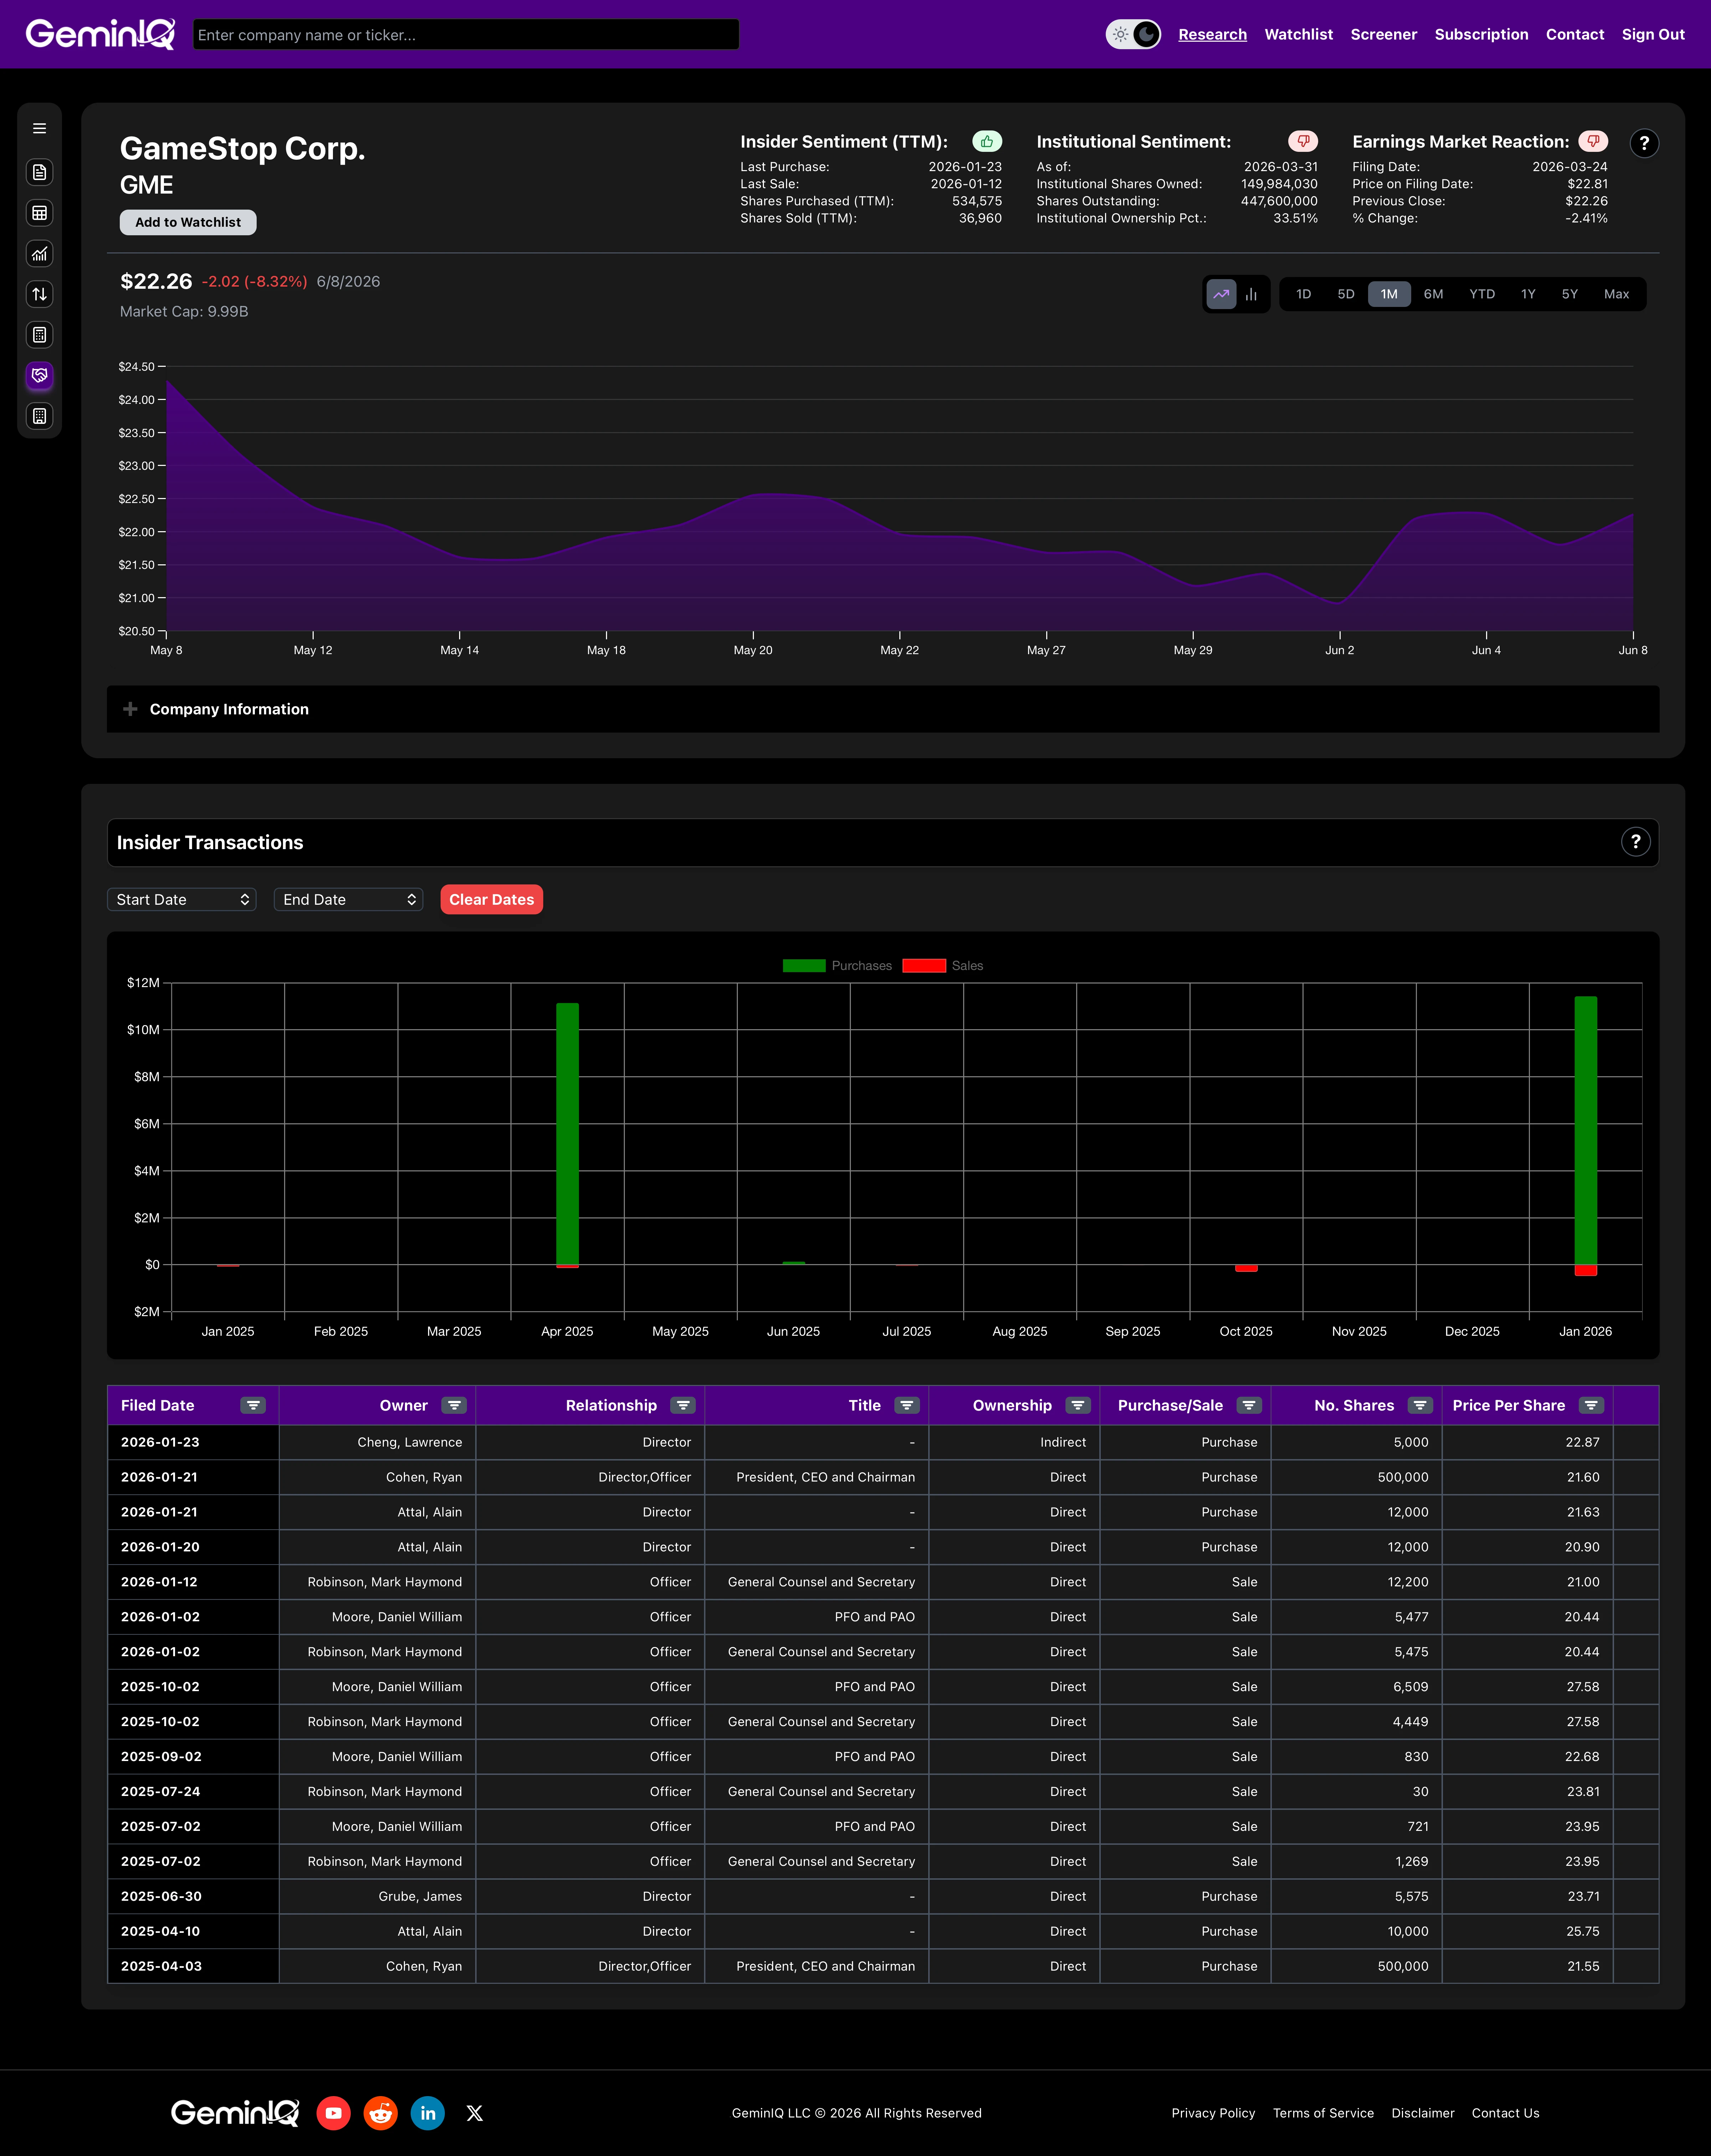
Task: Open filter for No. Shares column
Action: [x=1420, y=1405]
